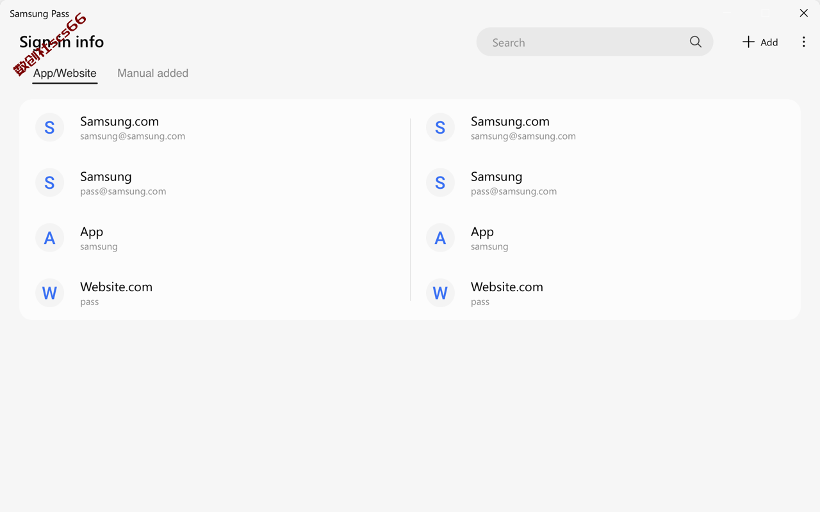Click the magnifier icon in the search bar

[696, 42]
